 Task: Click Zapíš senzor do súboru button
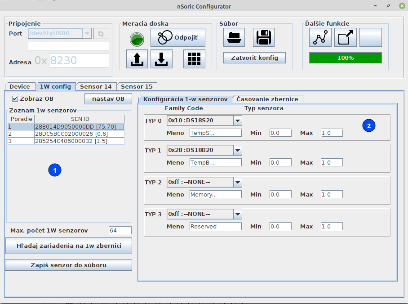pyautogui.click(x=69, y=265)
